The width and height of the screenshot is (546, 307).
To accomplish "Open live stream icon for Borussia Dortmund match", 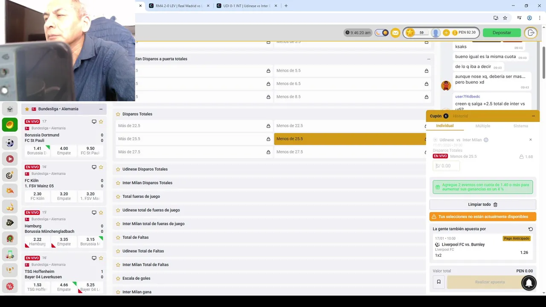I will pos(94,122).
